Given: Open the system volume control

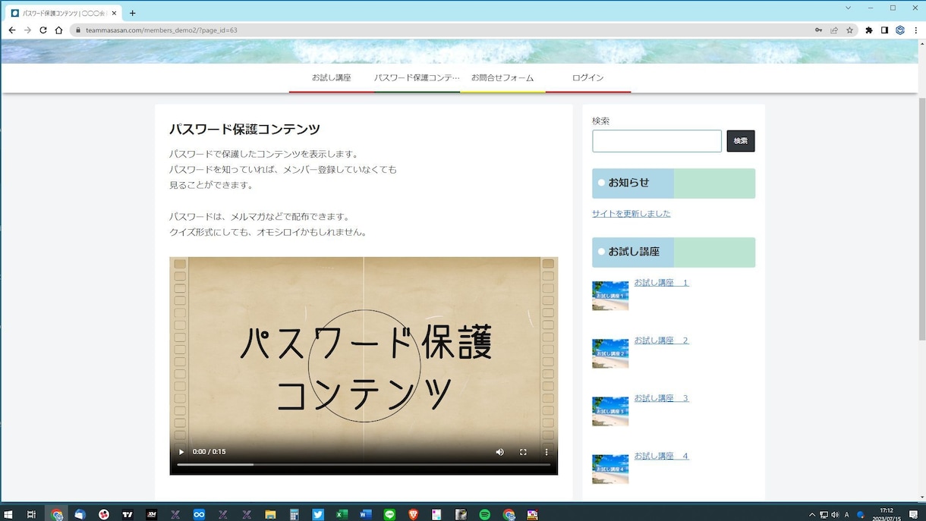Looking at the screenshot, I should (835, 514).
